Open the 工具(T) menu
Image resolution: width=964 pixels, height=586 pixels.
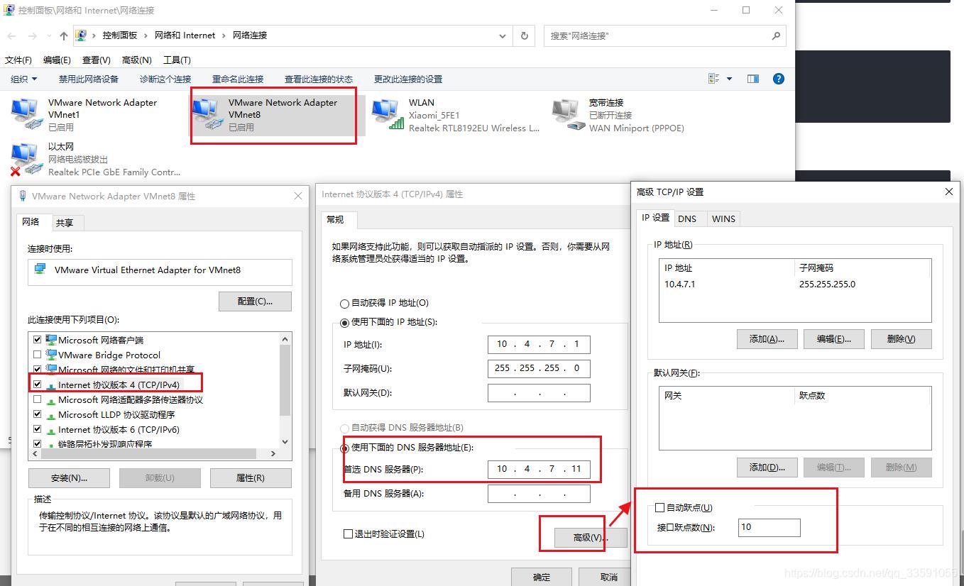coord(177,60)
